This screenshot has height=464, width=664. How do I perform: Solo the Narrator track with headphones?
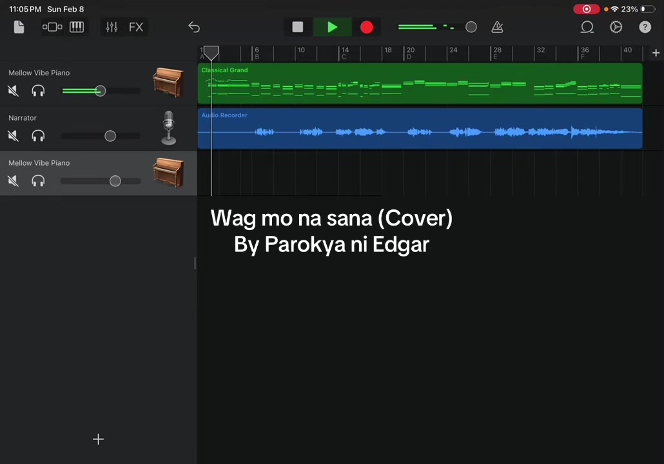[x=38, y=136]
